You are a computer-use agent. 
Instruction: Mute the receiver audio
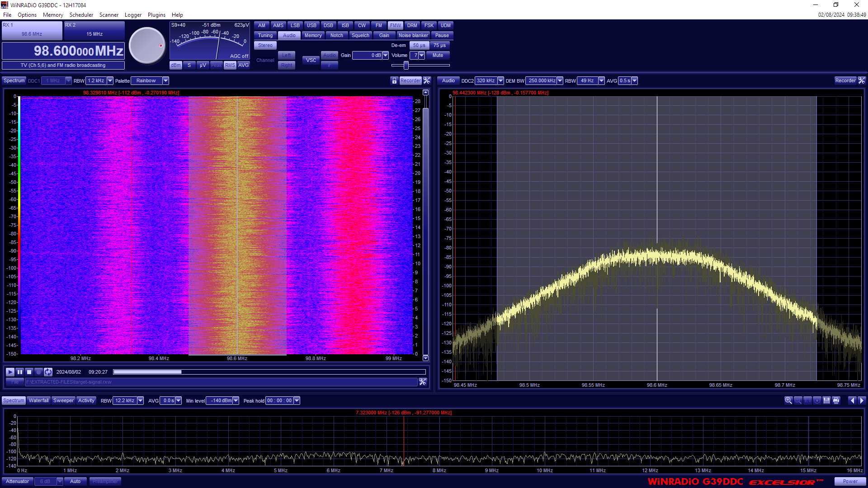[x=438, y=55]
